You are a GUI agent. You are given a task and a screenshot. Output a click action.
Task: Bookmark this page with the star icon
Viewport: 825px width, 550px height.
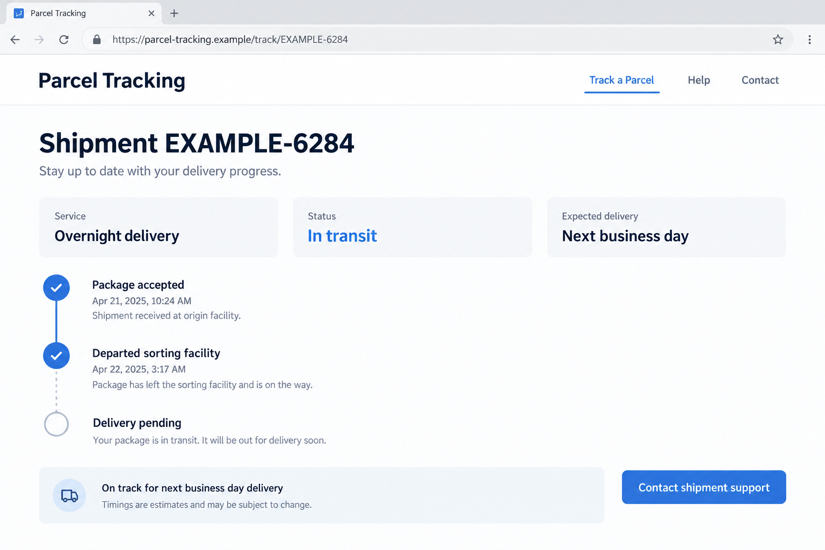tap(778, 39)
